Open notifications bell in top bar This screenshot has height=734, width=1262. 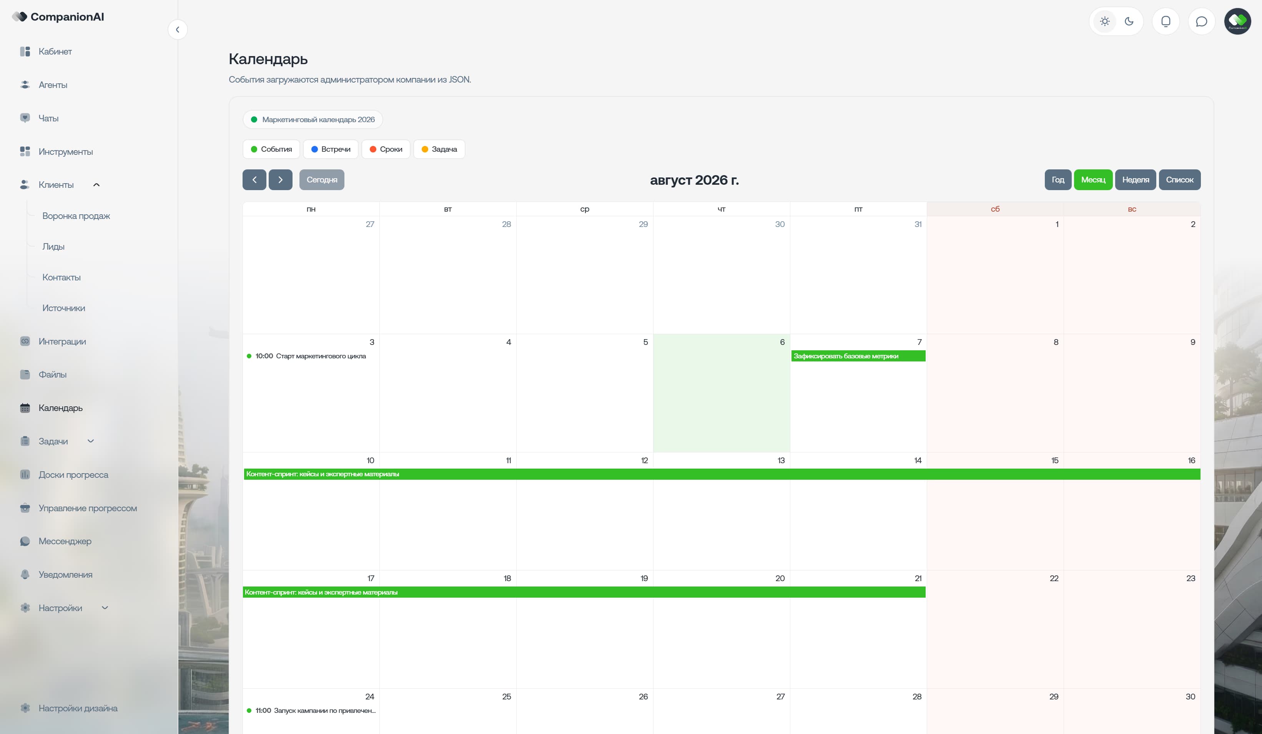1166,22
